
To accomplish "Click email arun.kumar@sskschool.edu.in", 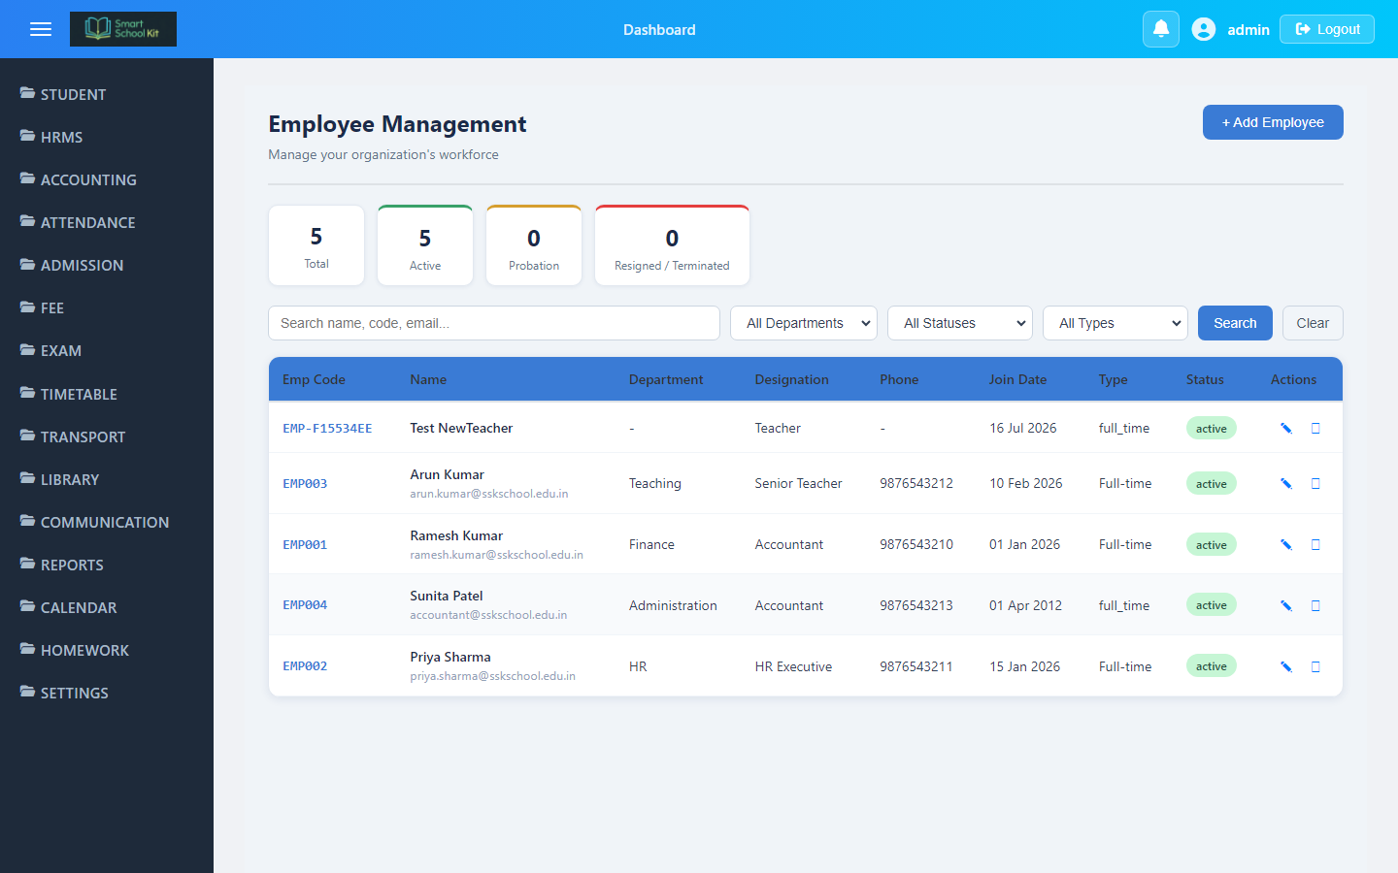I will (x=489, y=494).
